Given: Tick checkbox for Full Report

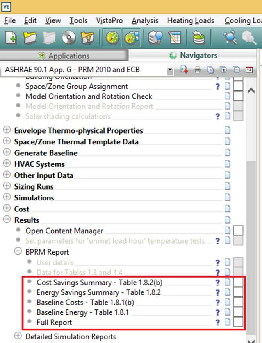Looking at the screenshot, I should point(238,322).
